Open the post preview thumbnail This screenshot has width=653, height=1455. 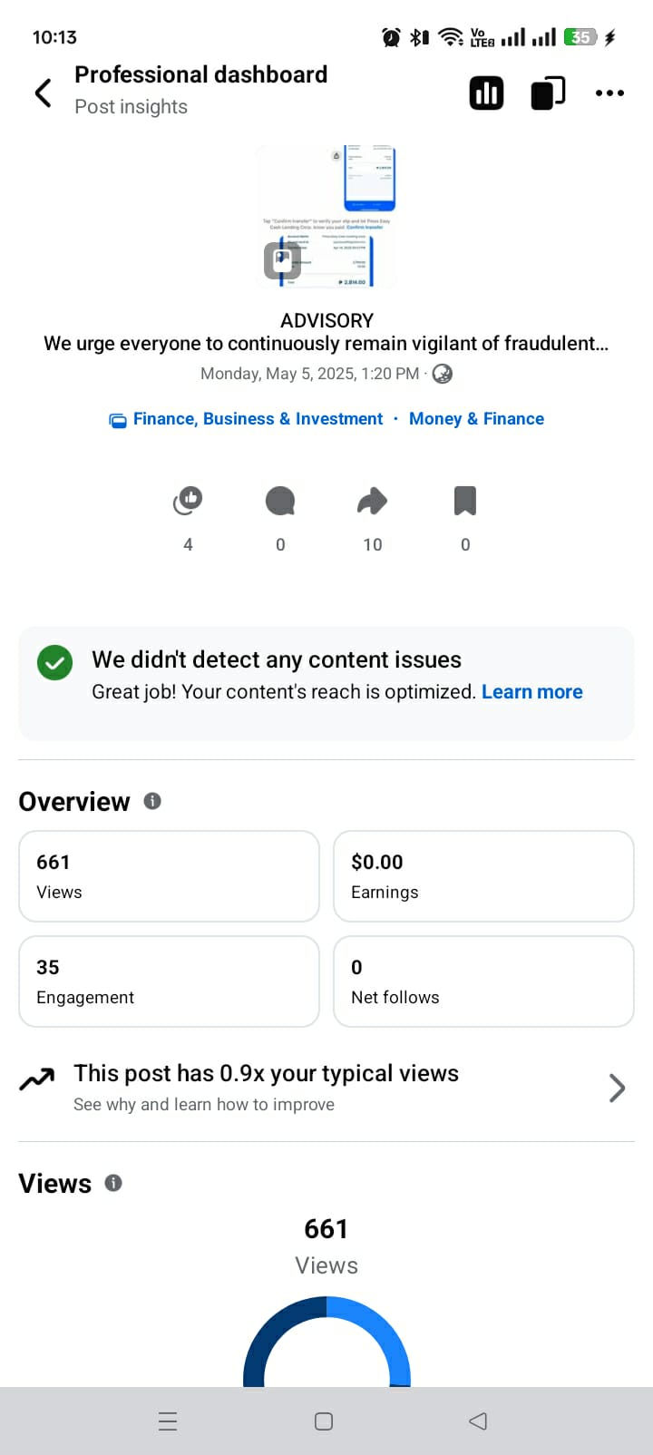326,216
